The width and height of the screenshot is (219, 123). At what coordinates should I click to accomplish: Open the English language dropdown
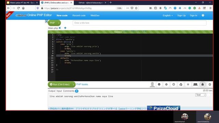168,15
